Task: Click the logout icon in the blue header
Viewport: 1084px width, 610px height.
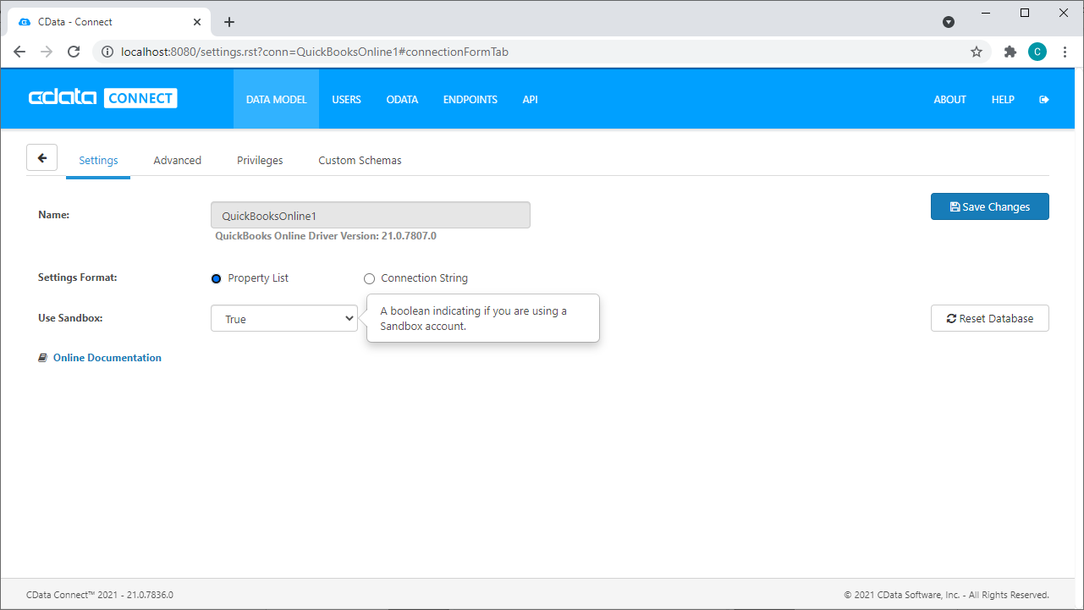Action: point(1044,100)
